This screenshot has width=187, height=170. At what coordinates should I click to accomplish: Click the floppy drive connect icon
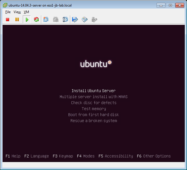pos(75,19)
